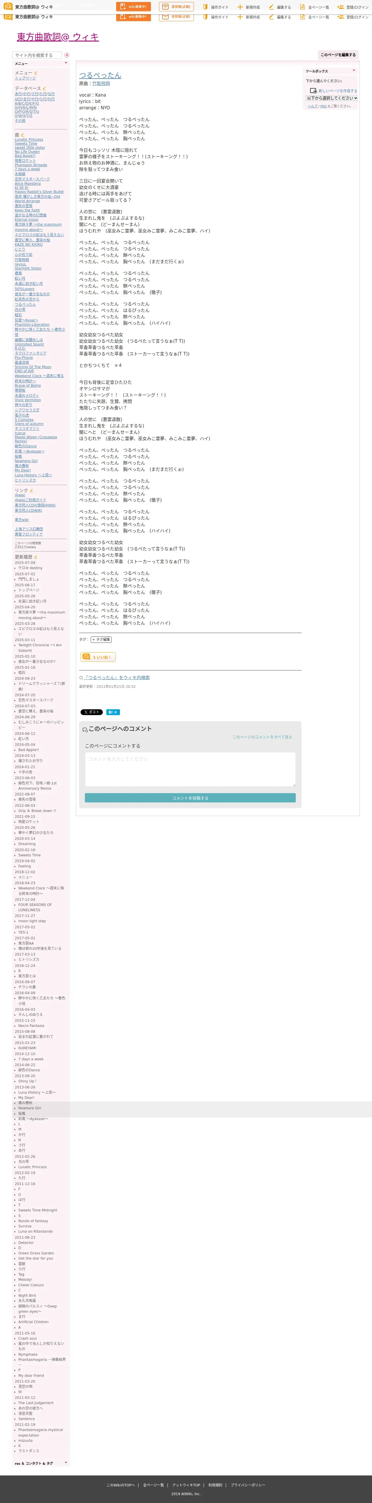372x1503 pixels.
Task: Collapse the メニュー sidebar panel header arrow
Action: click(65, 63)
